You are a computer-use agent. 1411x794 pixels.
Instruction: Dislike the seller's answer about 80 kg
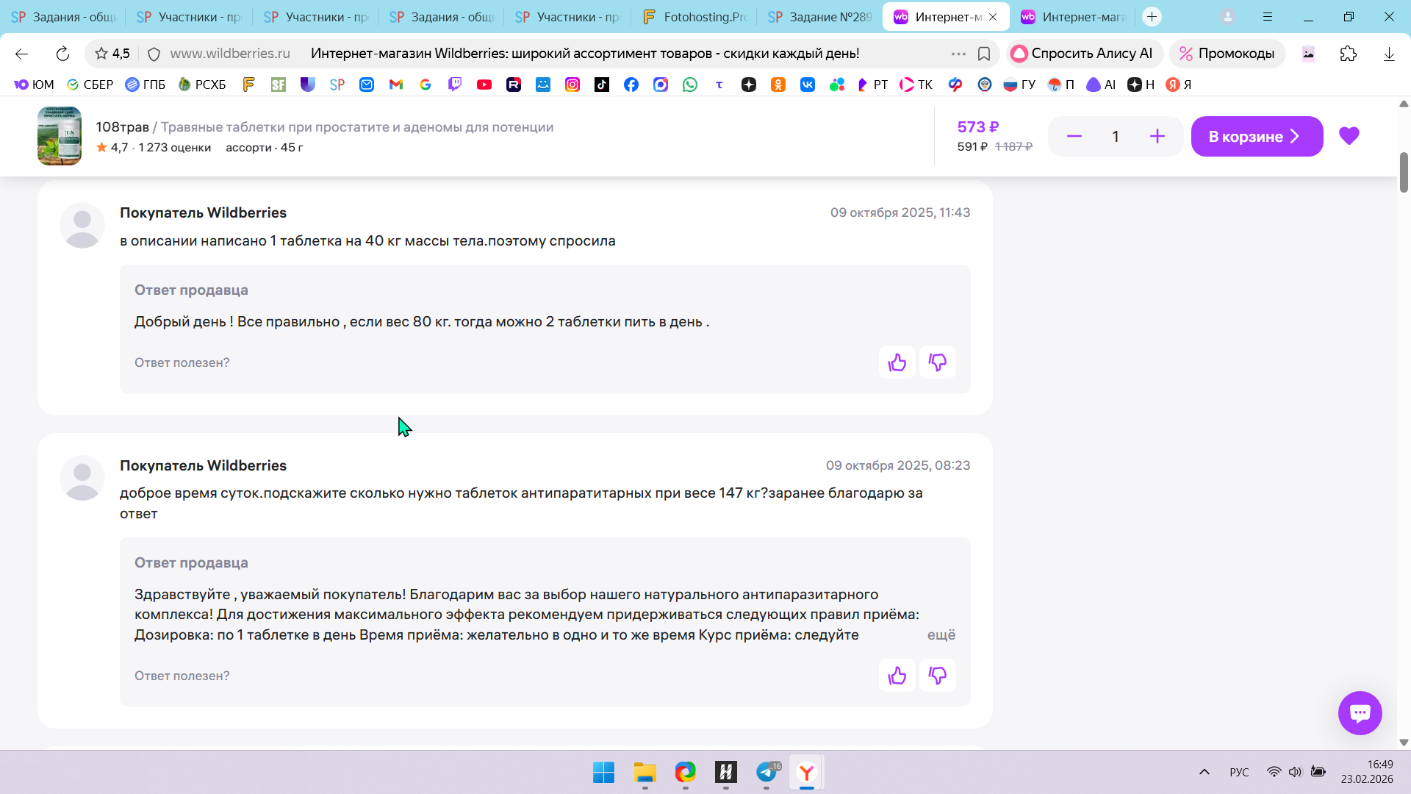(x=937, y=362)
